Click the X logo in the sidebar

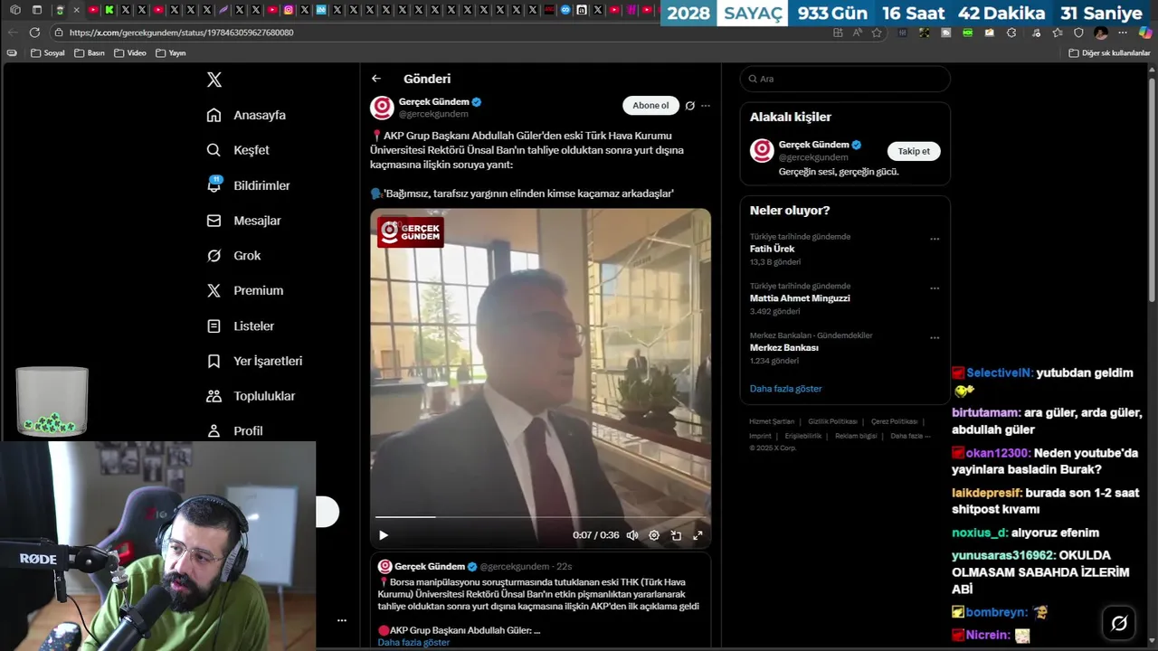coord(214,80)
